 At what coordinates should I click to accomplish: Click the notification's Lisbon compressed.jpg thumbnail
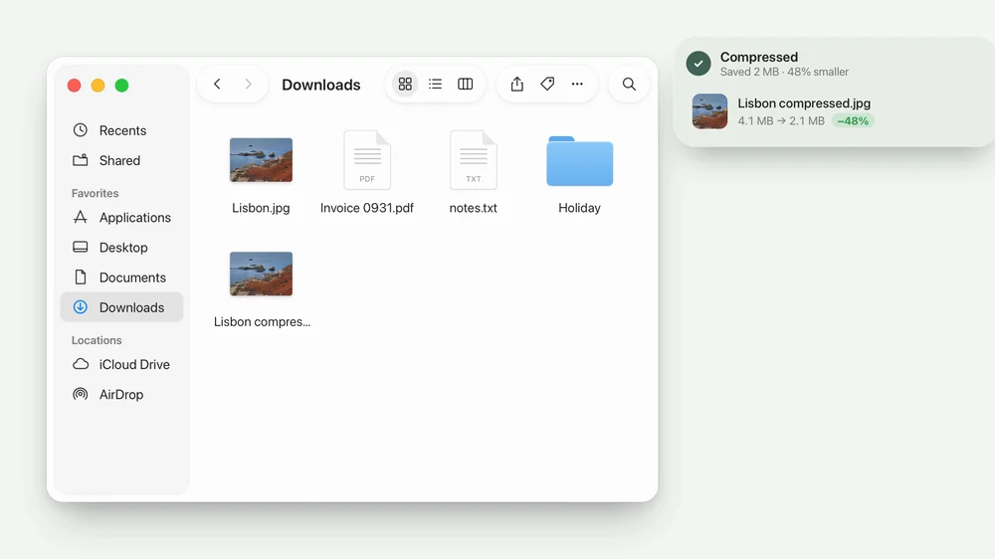click(709, 111)
